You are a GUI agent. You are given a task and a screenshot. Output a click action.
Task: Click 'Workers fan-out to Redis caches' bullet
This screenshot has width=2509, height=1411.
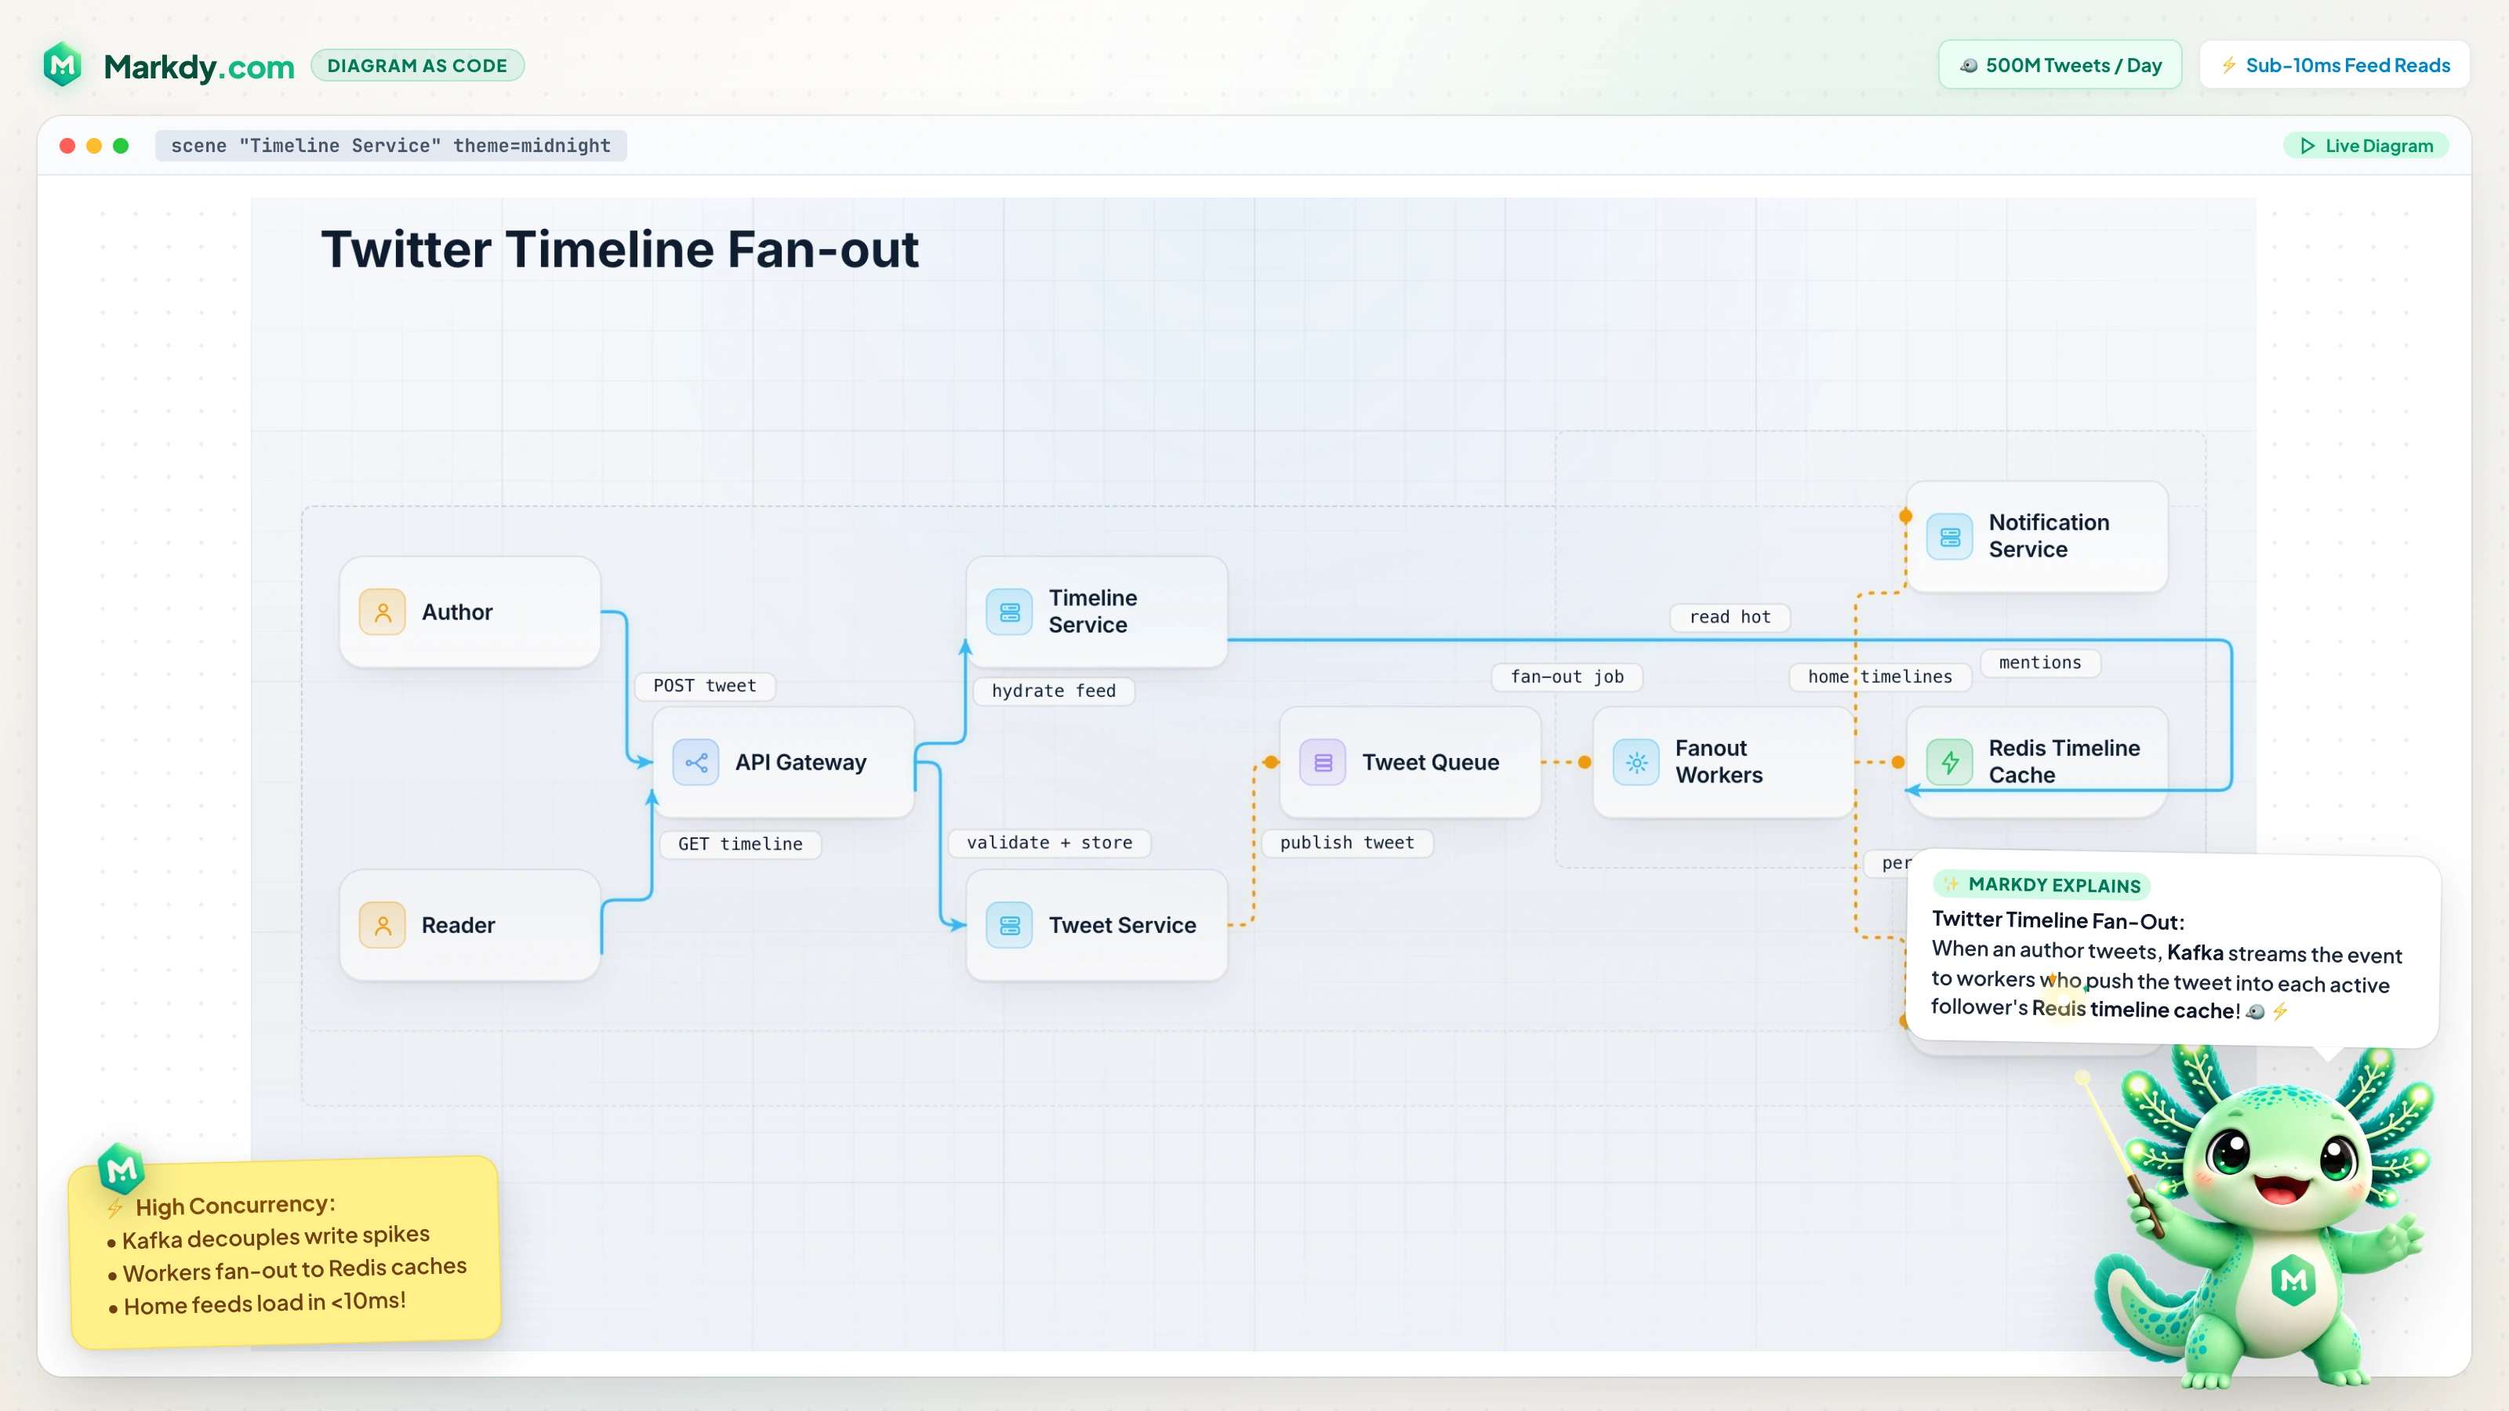pyautogui.click(x=287, y=1270)
